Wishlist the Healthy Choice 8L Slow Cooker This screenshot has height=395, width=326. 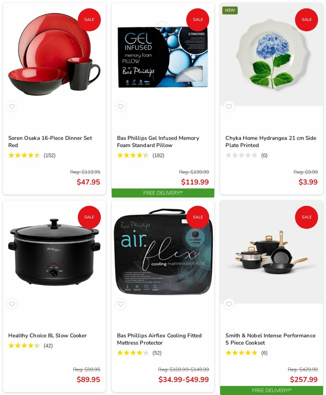point(12,304)
